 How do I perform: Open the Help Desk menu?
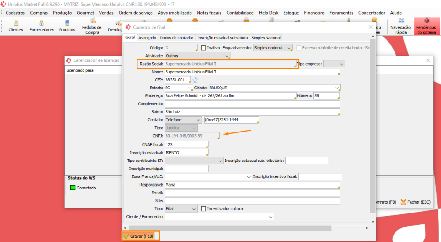(269, 13)
